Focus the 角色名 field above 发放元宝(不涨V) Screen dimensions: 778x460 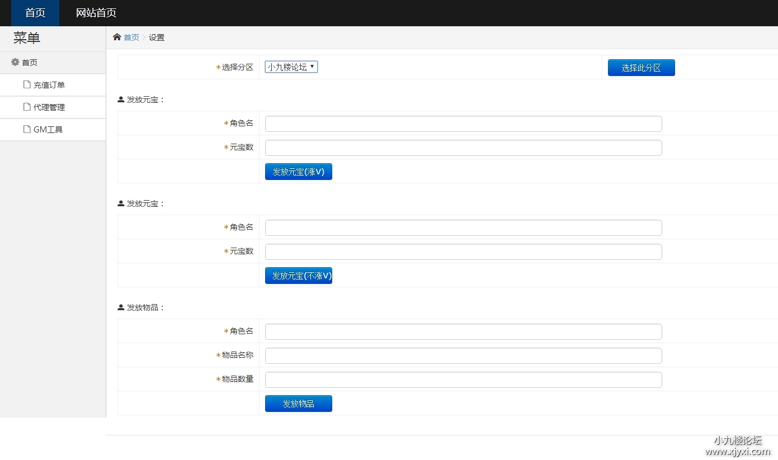(463, 227)
